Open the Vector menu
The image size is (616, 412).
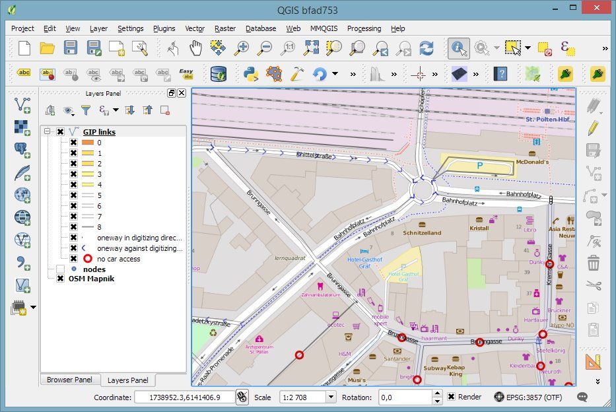[x=195, y=28]
